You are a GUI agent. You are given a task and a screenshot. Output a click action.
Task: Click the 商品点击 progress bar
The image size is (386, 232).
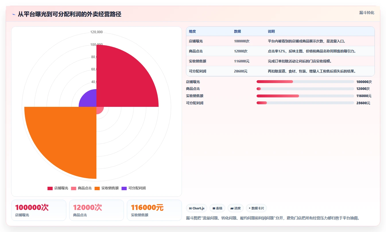(x=305, y=89)
